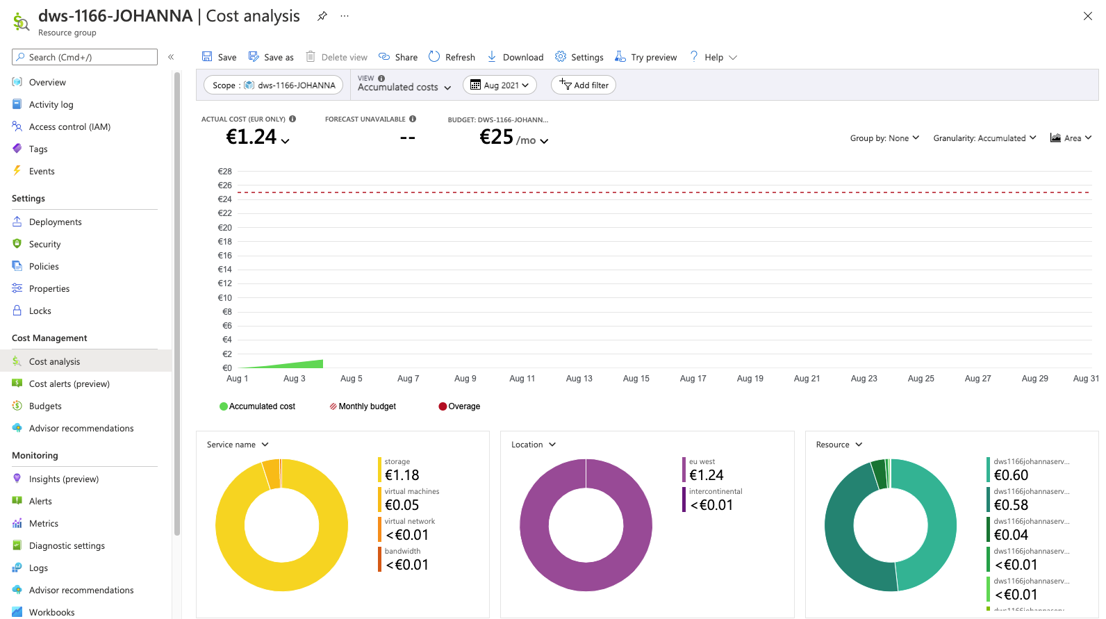Click the purple Location donut chart
Image resolution: width=1106 pixels, height=619 pixels.
(586, 525)
